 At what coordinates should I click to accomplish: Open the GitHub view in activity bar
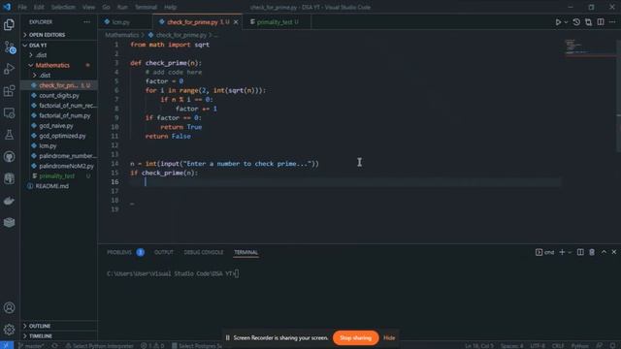(9, 157)
